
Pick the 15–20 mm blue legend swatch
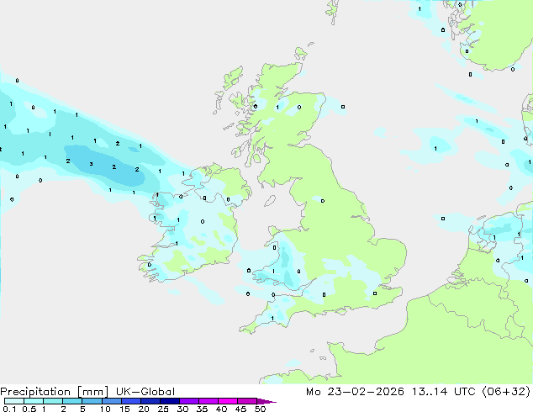click(x=130, y=401)
